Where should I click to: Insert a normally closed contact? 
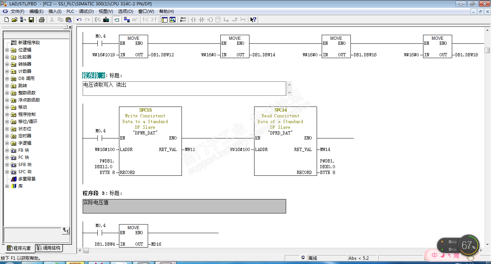pyautogui.click(x=202, y=20)
